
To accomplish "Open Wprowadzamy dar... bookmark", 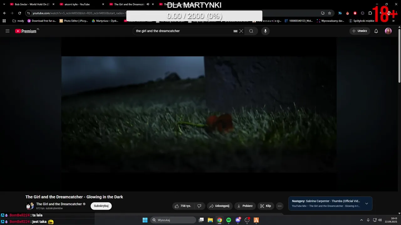I will pyautogui.click(x=330, y=21).
